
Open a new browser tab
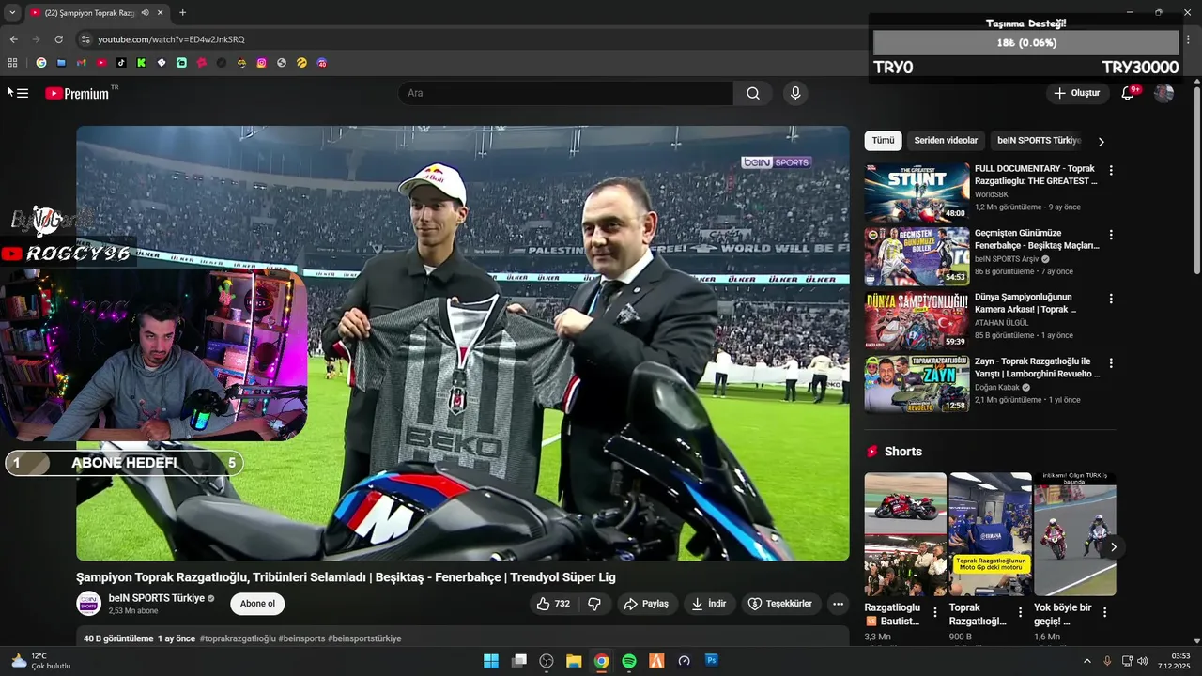pos(182,13)
